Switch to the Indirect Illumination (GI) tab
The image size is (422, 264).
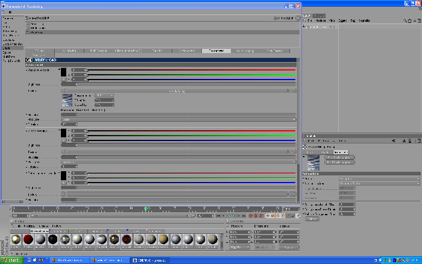click(x=128, y=51)
